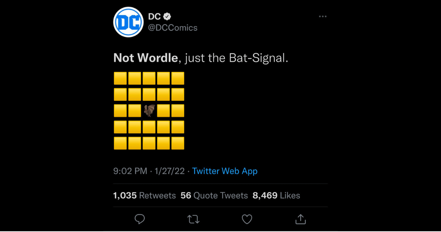Image resolution: width=441 pixels, height=232 pixels.
Task: View the 8,469 Likes list
Action: click(276, 196)
